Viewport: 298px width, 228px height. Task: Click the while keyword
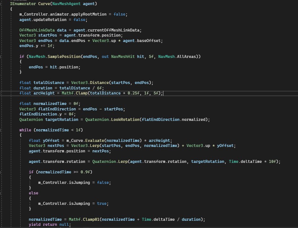point(25,130)
